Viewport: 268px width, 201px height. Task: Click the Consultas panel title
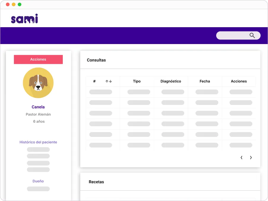click(96, 60)
